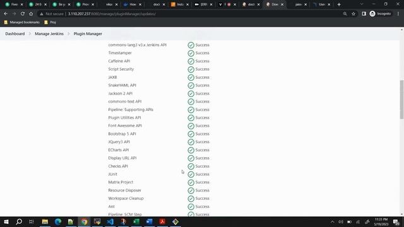Screen dimensions: 404x227
Task: Open the Chrome three-dot menu
Action: (x=398, y=14)
